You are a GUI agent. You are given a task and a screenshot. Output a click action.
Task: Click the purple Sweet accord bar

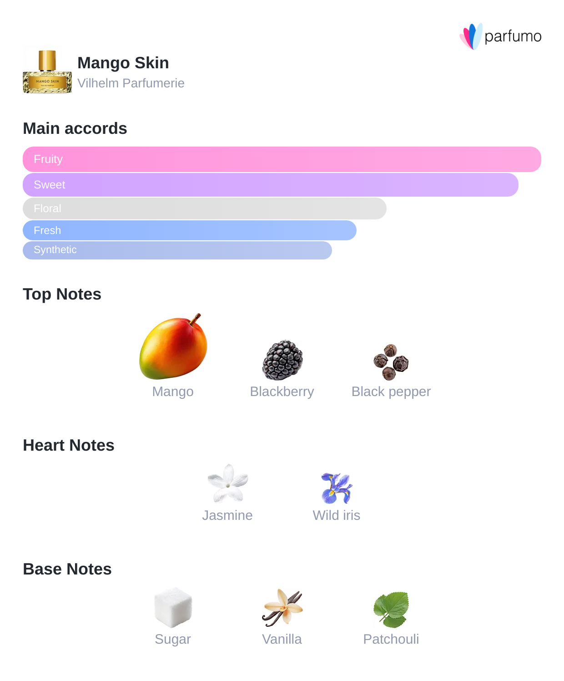tap(271, 185)
